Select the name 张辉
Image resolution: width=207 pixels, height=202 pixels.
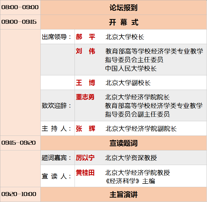[86, 128]
